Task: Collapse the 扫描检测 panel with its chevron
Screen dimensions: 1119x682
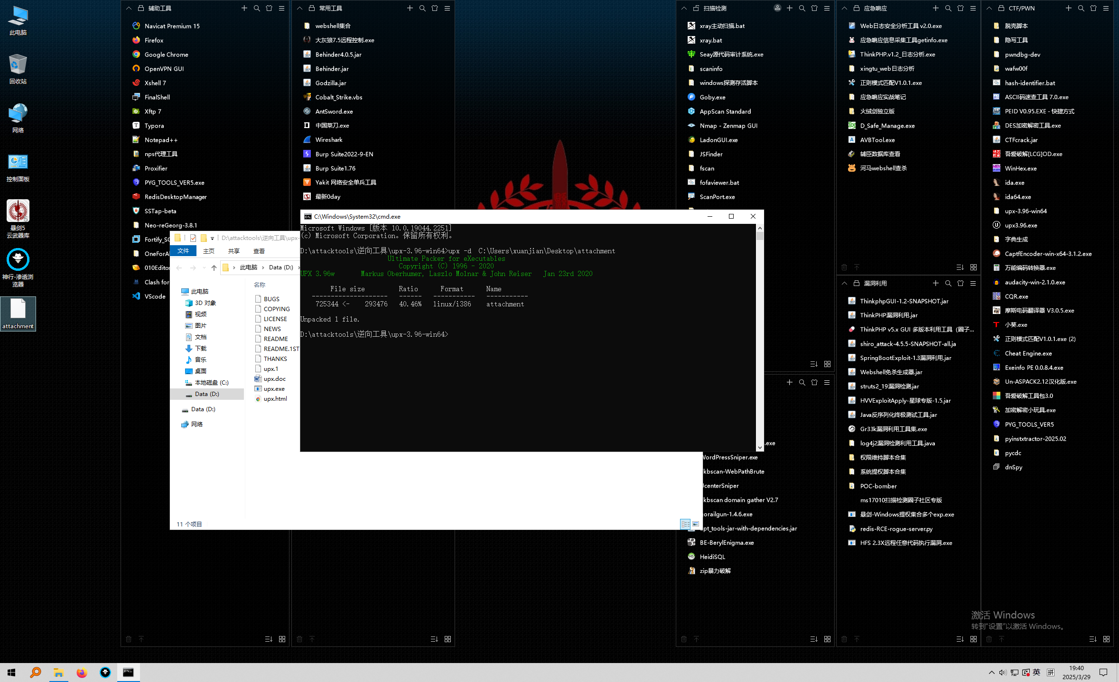Action: 684,8
